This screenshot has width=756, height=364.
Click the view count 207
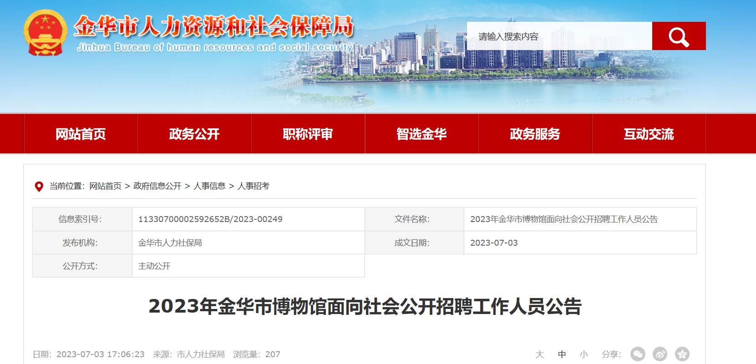click(x=273, y=354)
